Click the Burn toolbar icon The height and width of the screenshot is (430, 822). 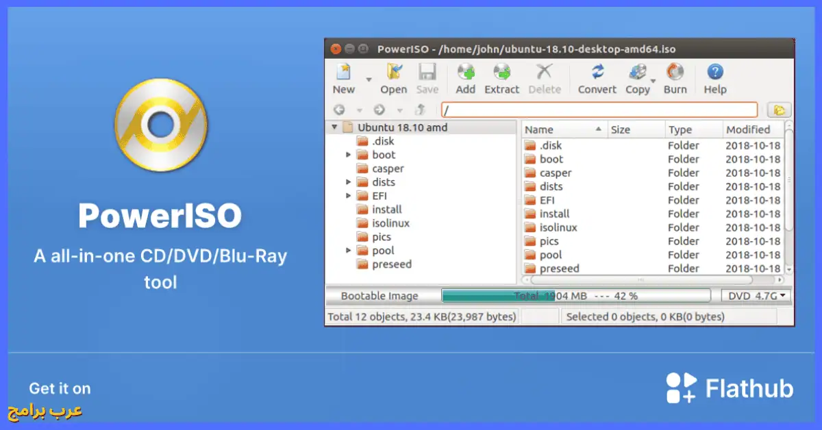[x=675, y=79]
